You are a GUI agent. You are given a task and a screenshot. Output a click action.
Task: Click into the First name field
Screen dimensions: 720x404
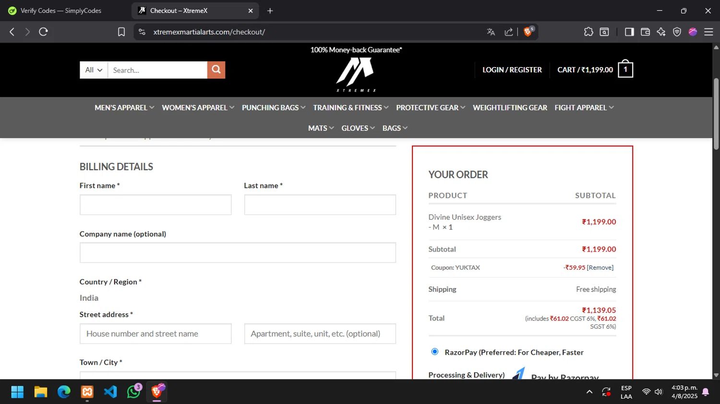(x=156, y=205)
